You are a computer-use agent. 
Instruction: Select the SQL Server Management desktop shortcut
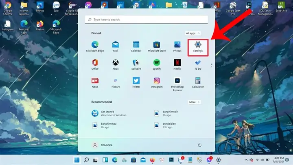(265, 8)
